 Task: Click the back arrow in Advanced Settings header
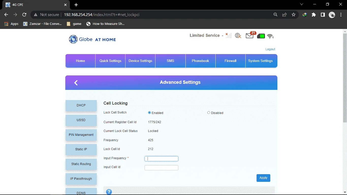pyautogui.click(x=76, y=83)
